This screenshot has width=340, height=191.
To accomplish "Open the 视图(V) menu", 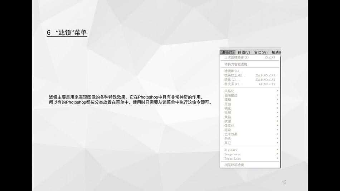I will pyautogui.click(x=244, y=52).
